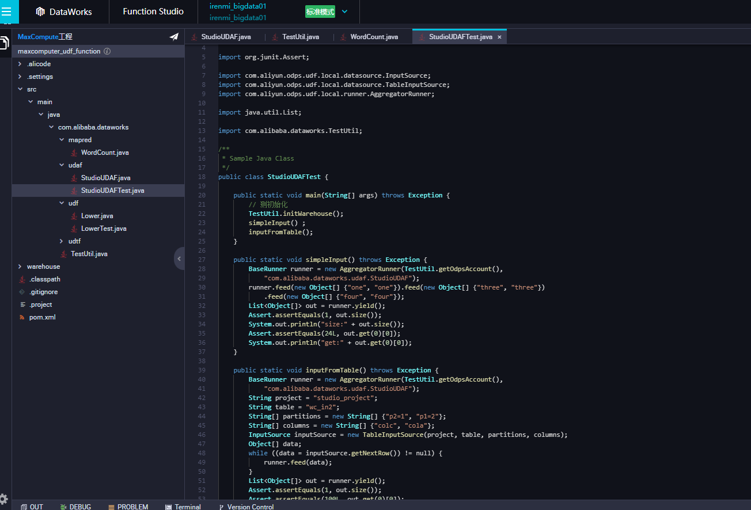Open the OUT panel
Screen dimensions: 751x510
[32, 507]
